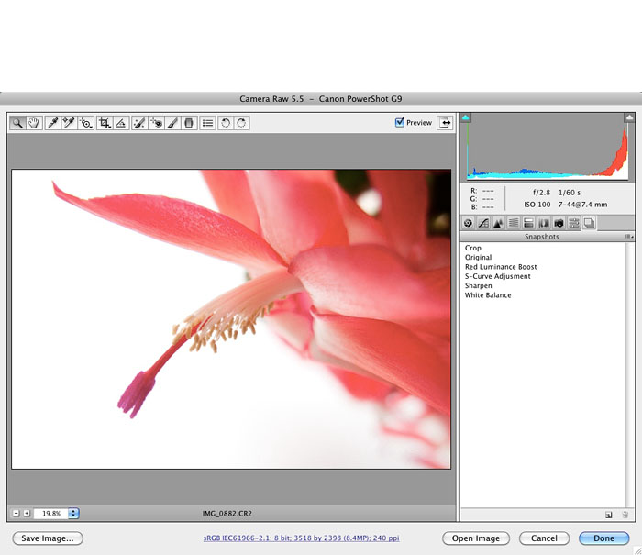This screenshot has width=642, height=555.
Task: Click the flower image preview
Action: coord(231,319)
